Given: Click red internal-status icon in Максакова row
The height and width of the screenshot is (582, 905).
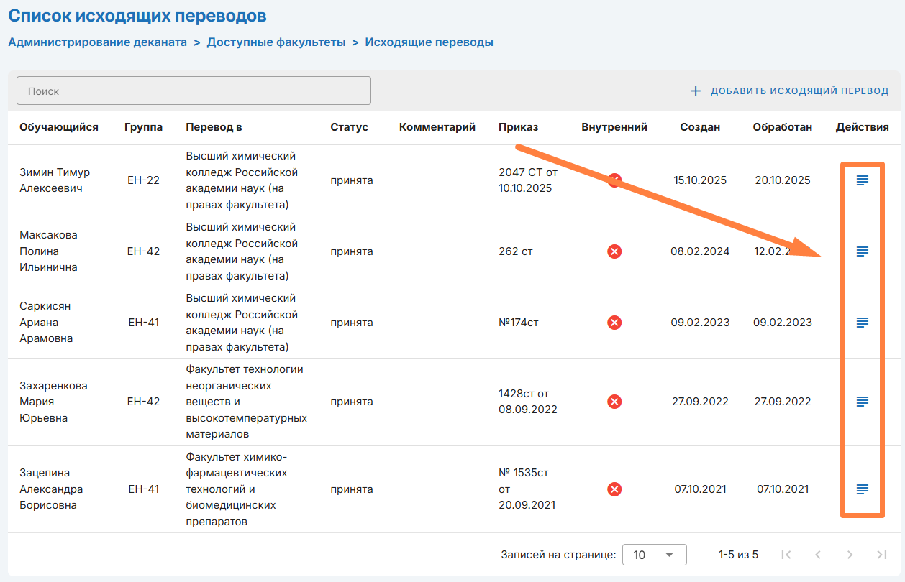Looking at the screenshot, I should click(614, 251).
